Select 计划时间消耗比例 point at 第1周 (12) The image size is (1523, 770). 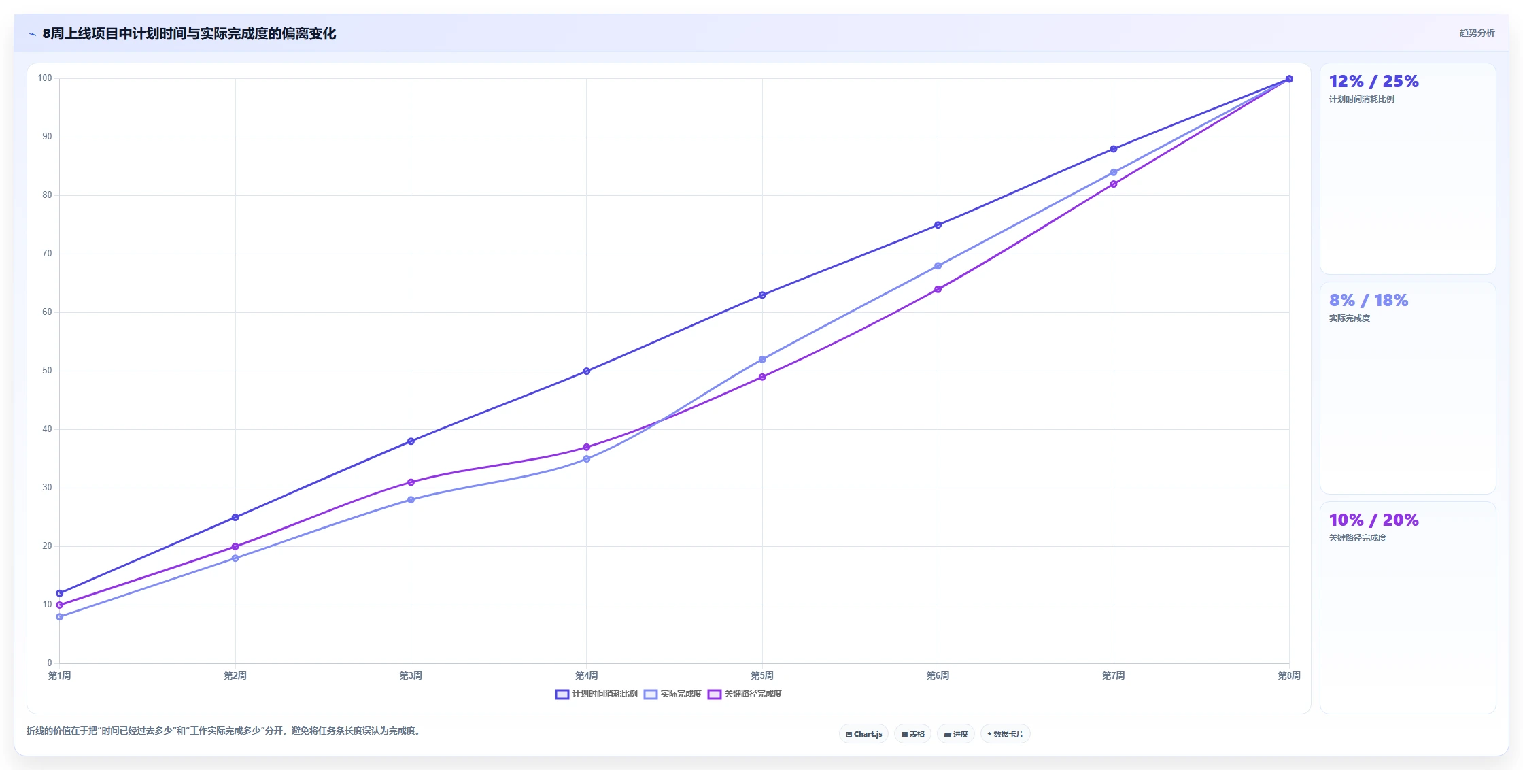[x=60, y=593]
